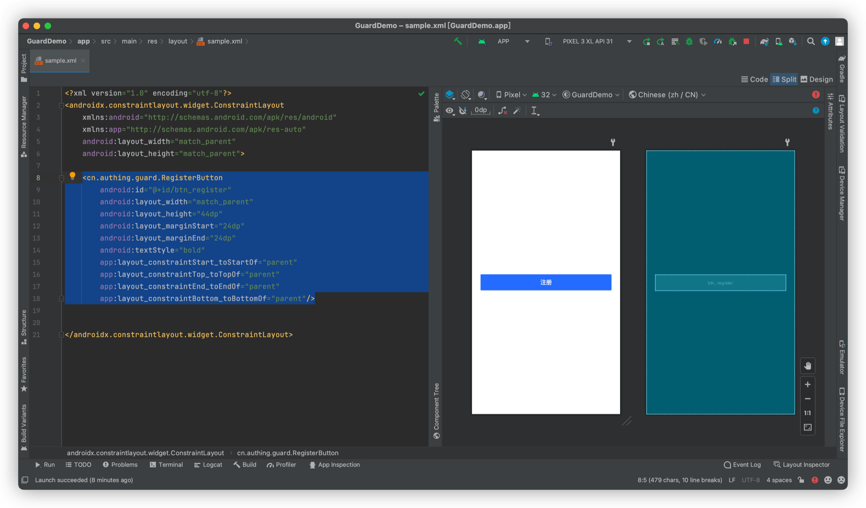Viewport: 866px width, 508px height.
Task: Select the Pan hand tool in preview
Action: (x=807, y=366)
